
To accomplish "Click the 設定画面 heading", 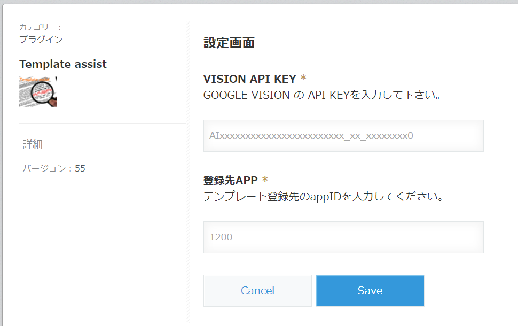I will (229, 43).
